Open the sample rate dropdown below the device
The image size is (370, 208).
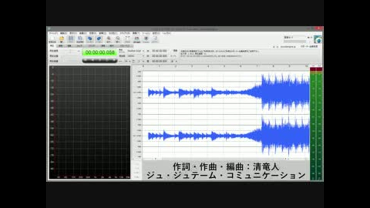[136, 56]
